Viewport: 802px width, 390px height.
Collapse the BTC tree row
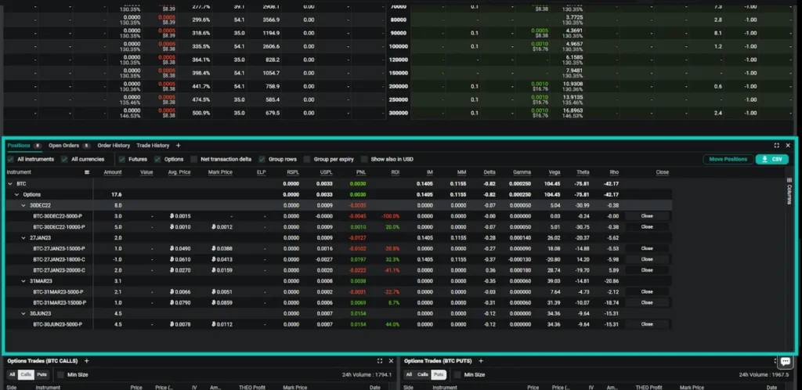click(10, 183)
